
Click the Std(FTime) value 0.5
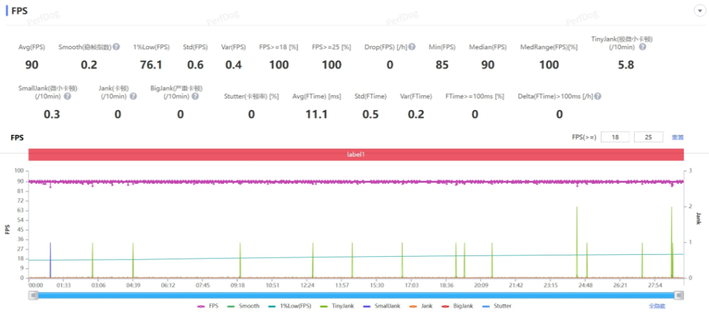point(371,114)
